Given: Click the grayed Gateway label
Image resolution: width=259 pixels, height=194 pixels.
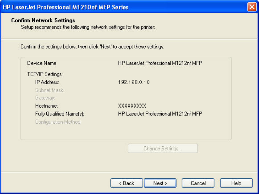Looking at the screenshot, I should click(x=45, y=98).
